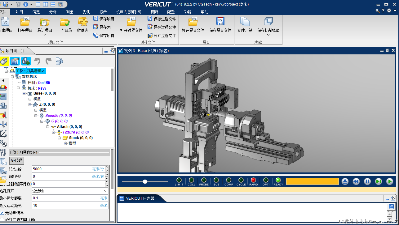Click the CNC control screen sidebar icon
The width and height of the screenshot is (399, 225).
click(x=3, y=97)
